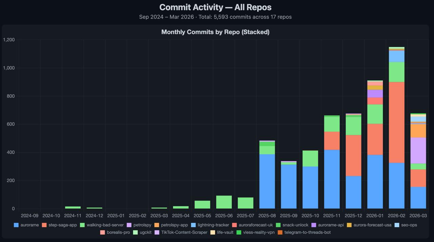The width and height of the screenshot is (434, 242).
Task: Select the salmon step-saga-app segment in 2026-02
Action: click(x=397, y=122)
